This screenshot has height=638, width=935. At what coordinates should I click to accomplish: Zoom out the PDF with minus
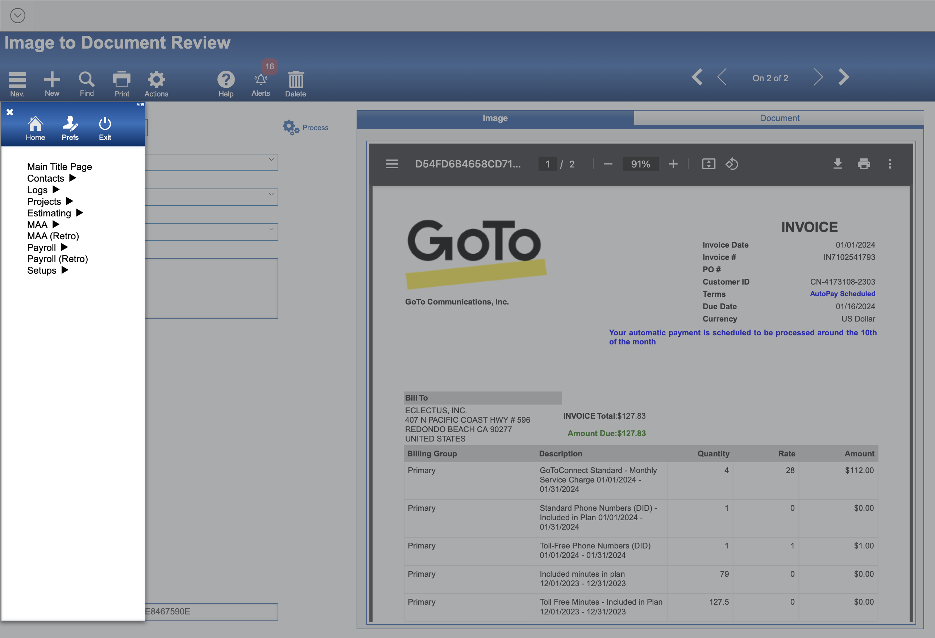pos(608,164)
